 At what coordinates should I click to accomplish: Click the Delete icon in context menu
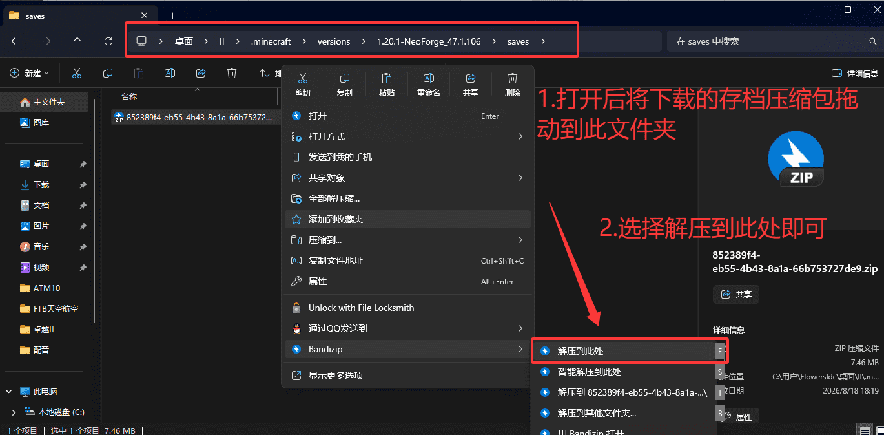click(x=512, y=78)
